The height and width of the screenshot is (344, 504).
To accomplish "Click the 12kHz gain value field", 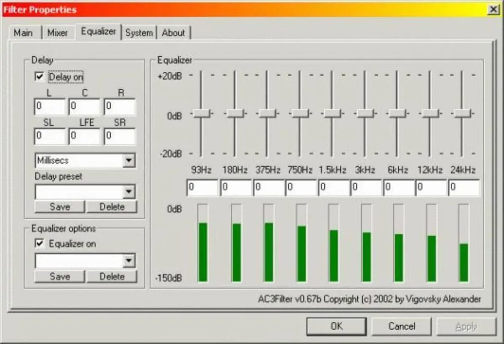I will [431, 188].
